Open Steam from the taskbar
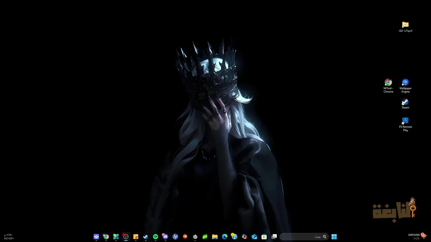 (145, 237)
